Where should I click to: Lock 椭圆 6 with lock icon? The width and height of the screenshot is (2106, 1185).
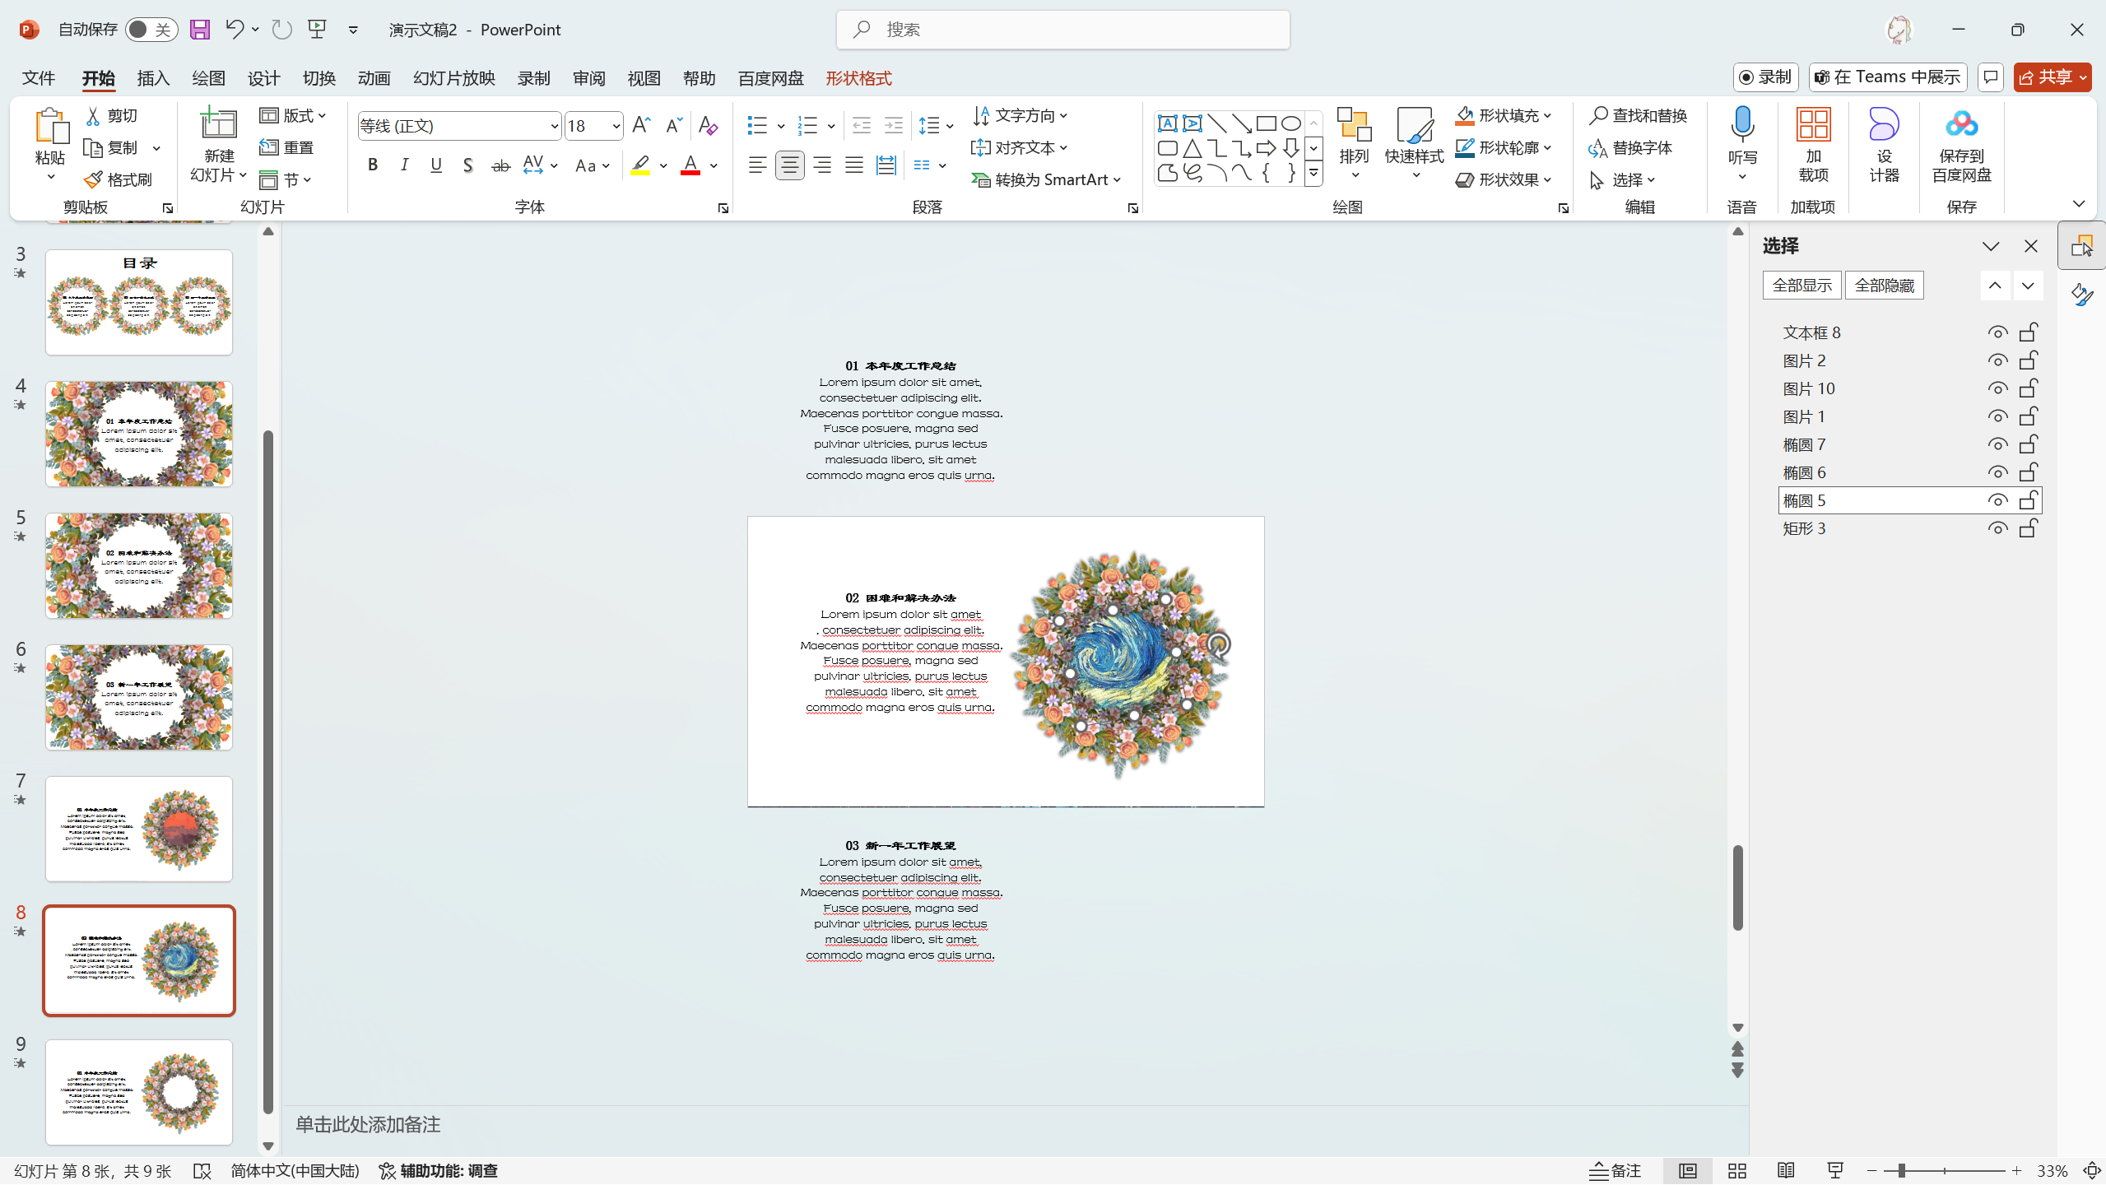2029,472
